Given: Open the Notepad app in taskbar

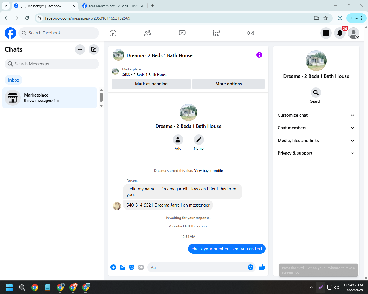Looking at the screenshot, I should click(x=47, y=287).
